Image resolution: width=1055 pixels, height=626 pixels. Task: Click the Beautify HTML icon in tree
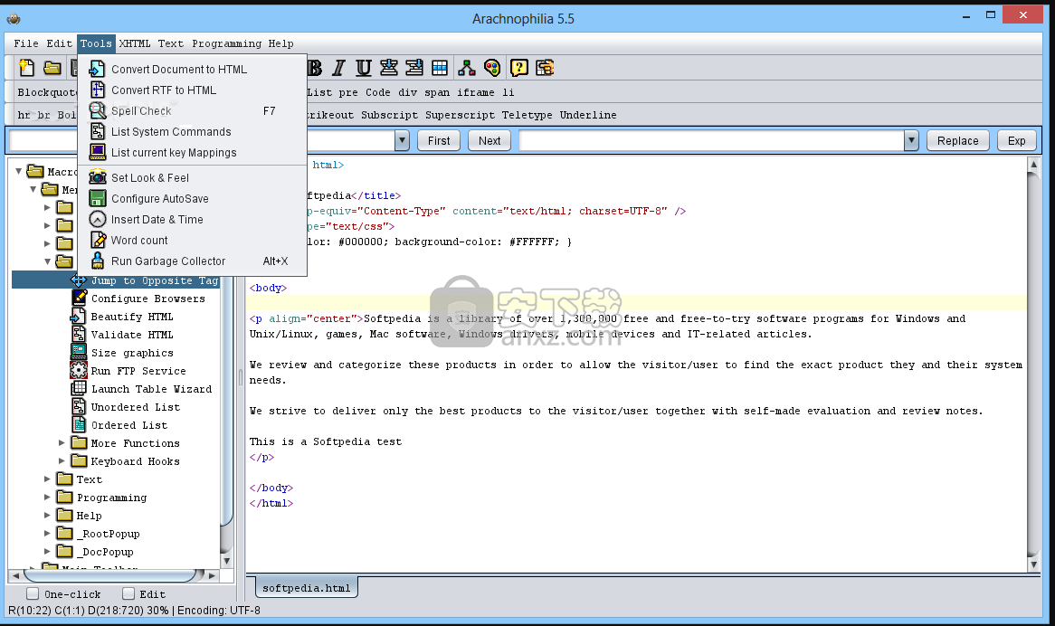[78, 316]
